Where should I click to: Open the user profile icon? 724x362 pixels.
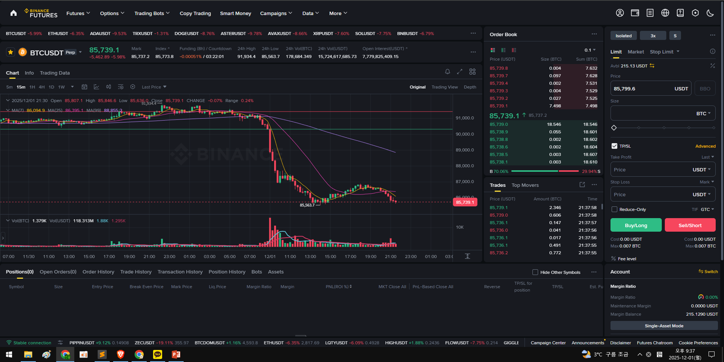(620, 13)
